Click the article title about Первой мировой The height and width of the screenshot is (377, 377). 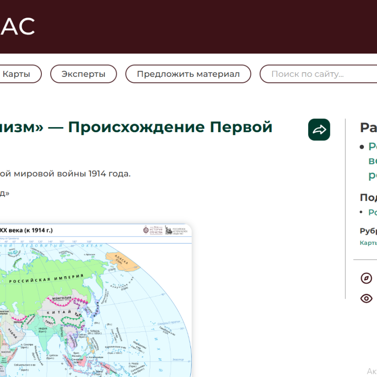135,127
